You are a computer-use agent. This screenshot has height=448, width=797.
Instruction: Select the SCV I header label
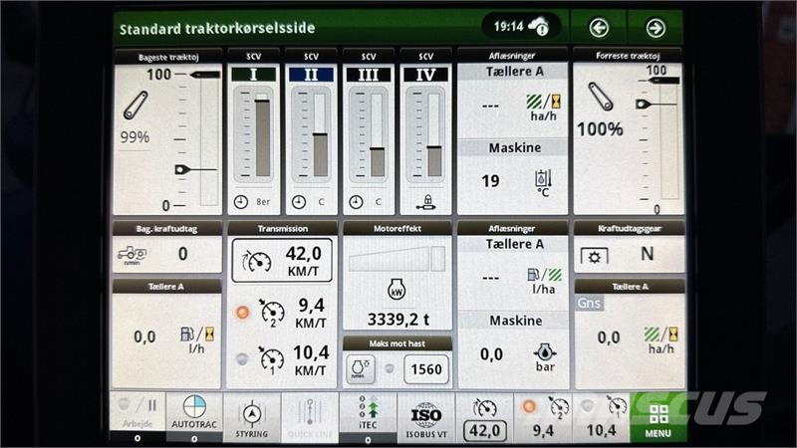[253, 74]
